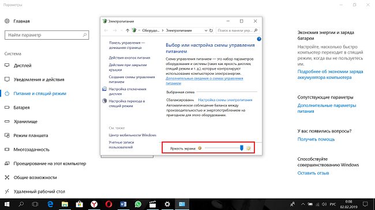This screenshot has height=210, width=375.
Task: Open the Батарея settings section
Action: 17,108
